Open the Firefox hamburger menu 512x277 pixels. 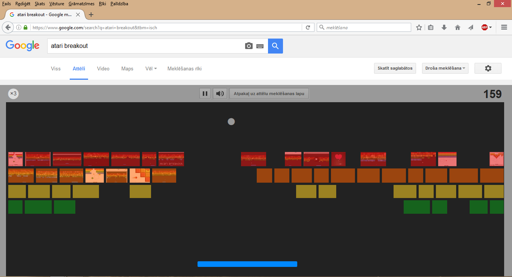click(x=504, y=27)
